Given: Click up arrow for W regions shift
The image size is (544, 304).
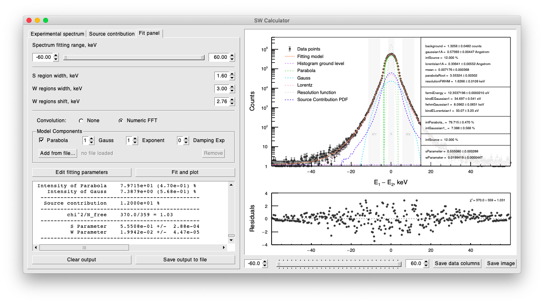Looking at the screenshot, I should point(232,99).
